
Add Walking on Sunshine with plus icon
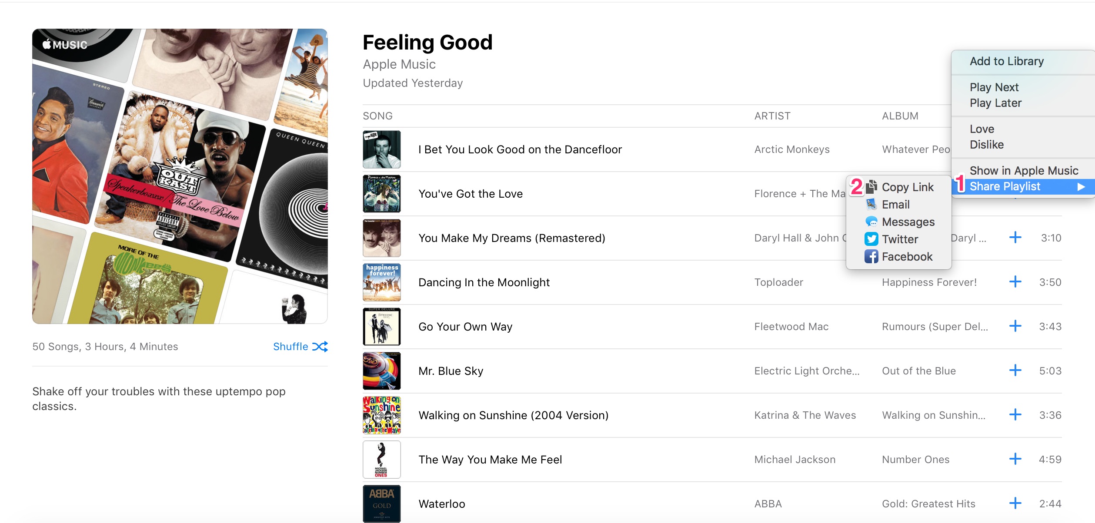1015,415
